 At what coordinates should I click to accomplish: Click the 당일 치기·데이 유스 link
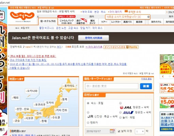coord(91,28)
